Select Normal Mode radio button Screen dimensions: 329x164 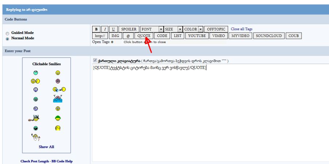point(8,39)
